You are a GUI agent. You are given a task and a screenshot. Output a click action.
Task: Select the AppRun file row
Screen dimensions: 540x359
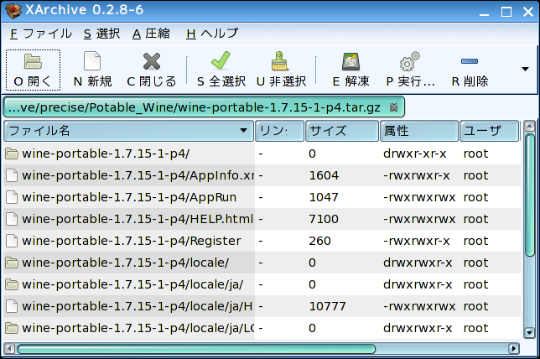[x=262, y=197]
